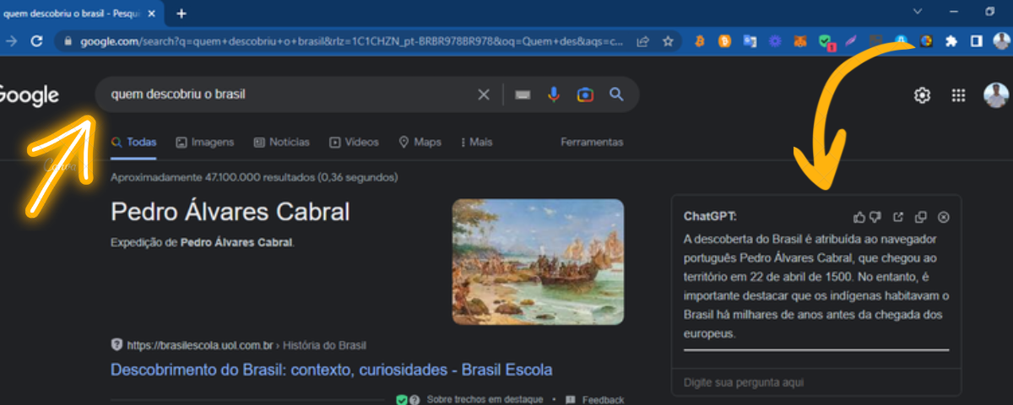The height and width of the screenshot is (405, 1013).
Task: Open a new browser tab
Action: pos(181,13)
